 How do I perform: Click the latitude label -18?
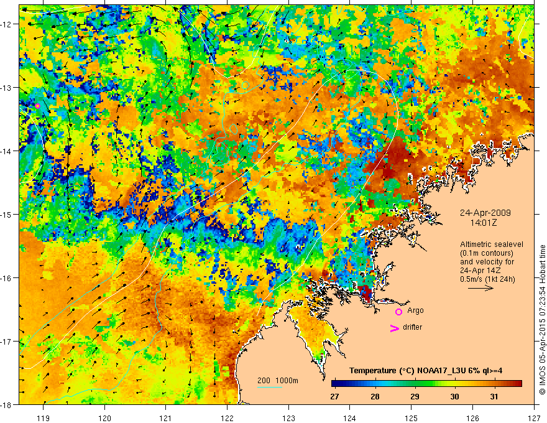(x=7, y=405)
